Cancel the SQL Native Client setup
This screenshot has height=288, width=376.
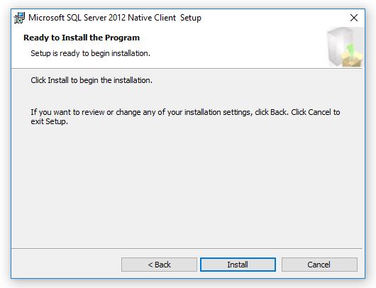point(319,265)
